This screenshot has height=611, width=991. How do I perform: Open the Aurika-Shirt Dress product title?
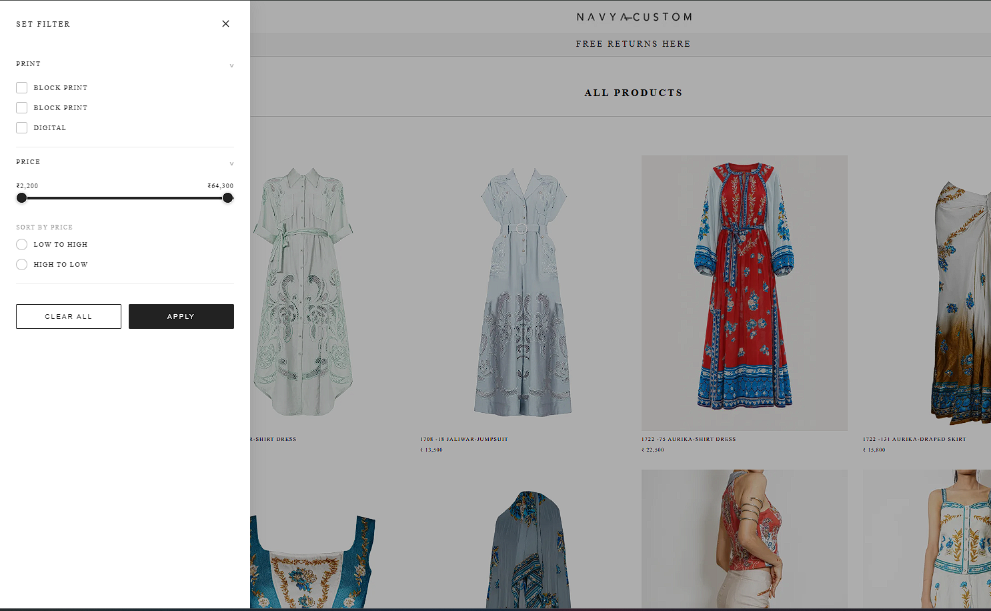689,440
